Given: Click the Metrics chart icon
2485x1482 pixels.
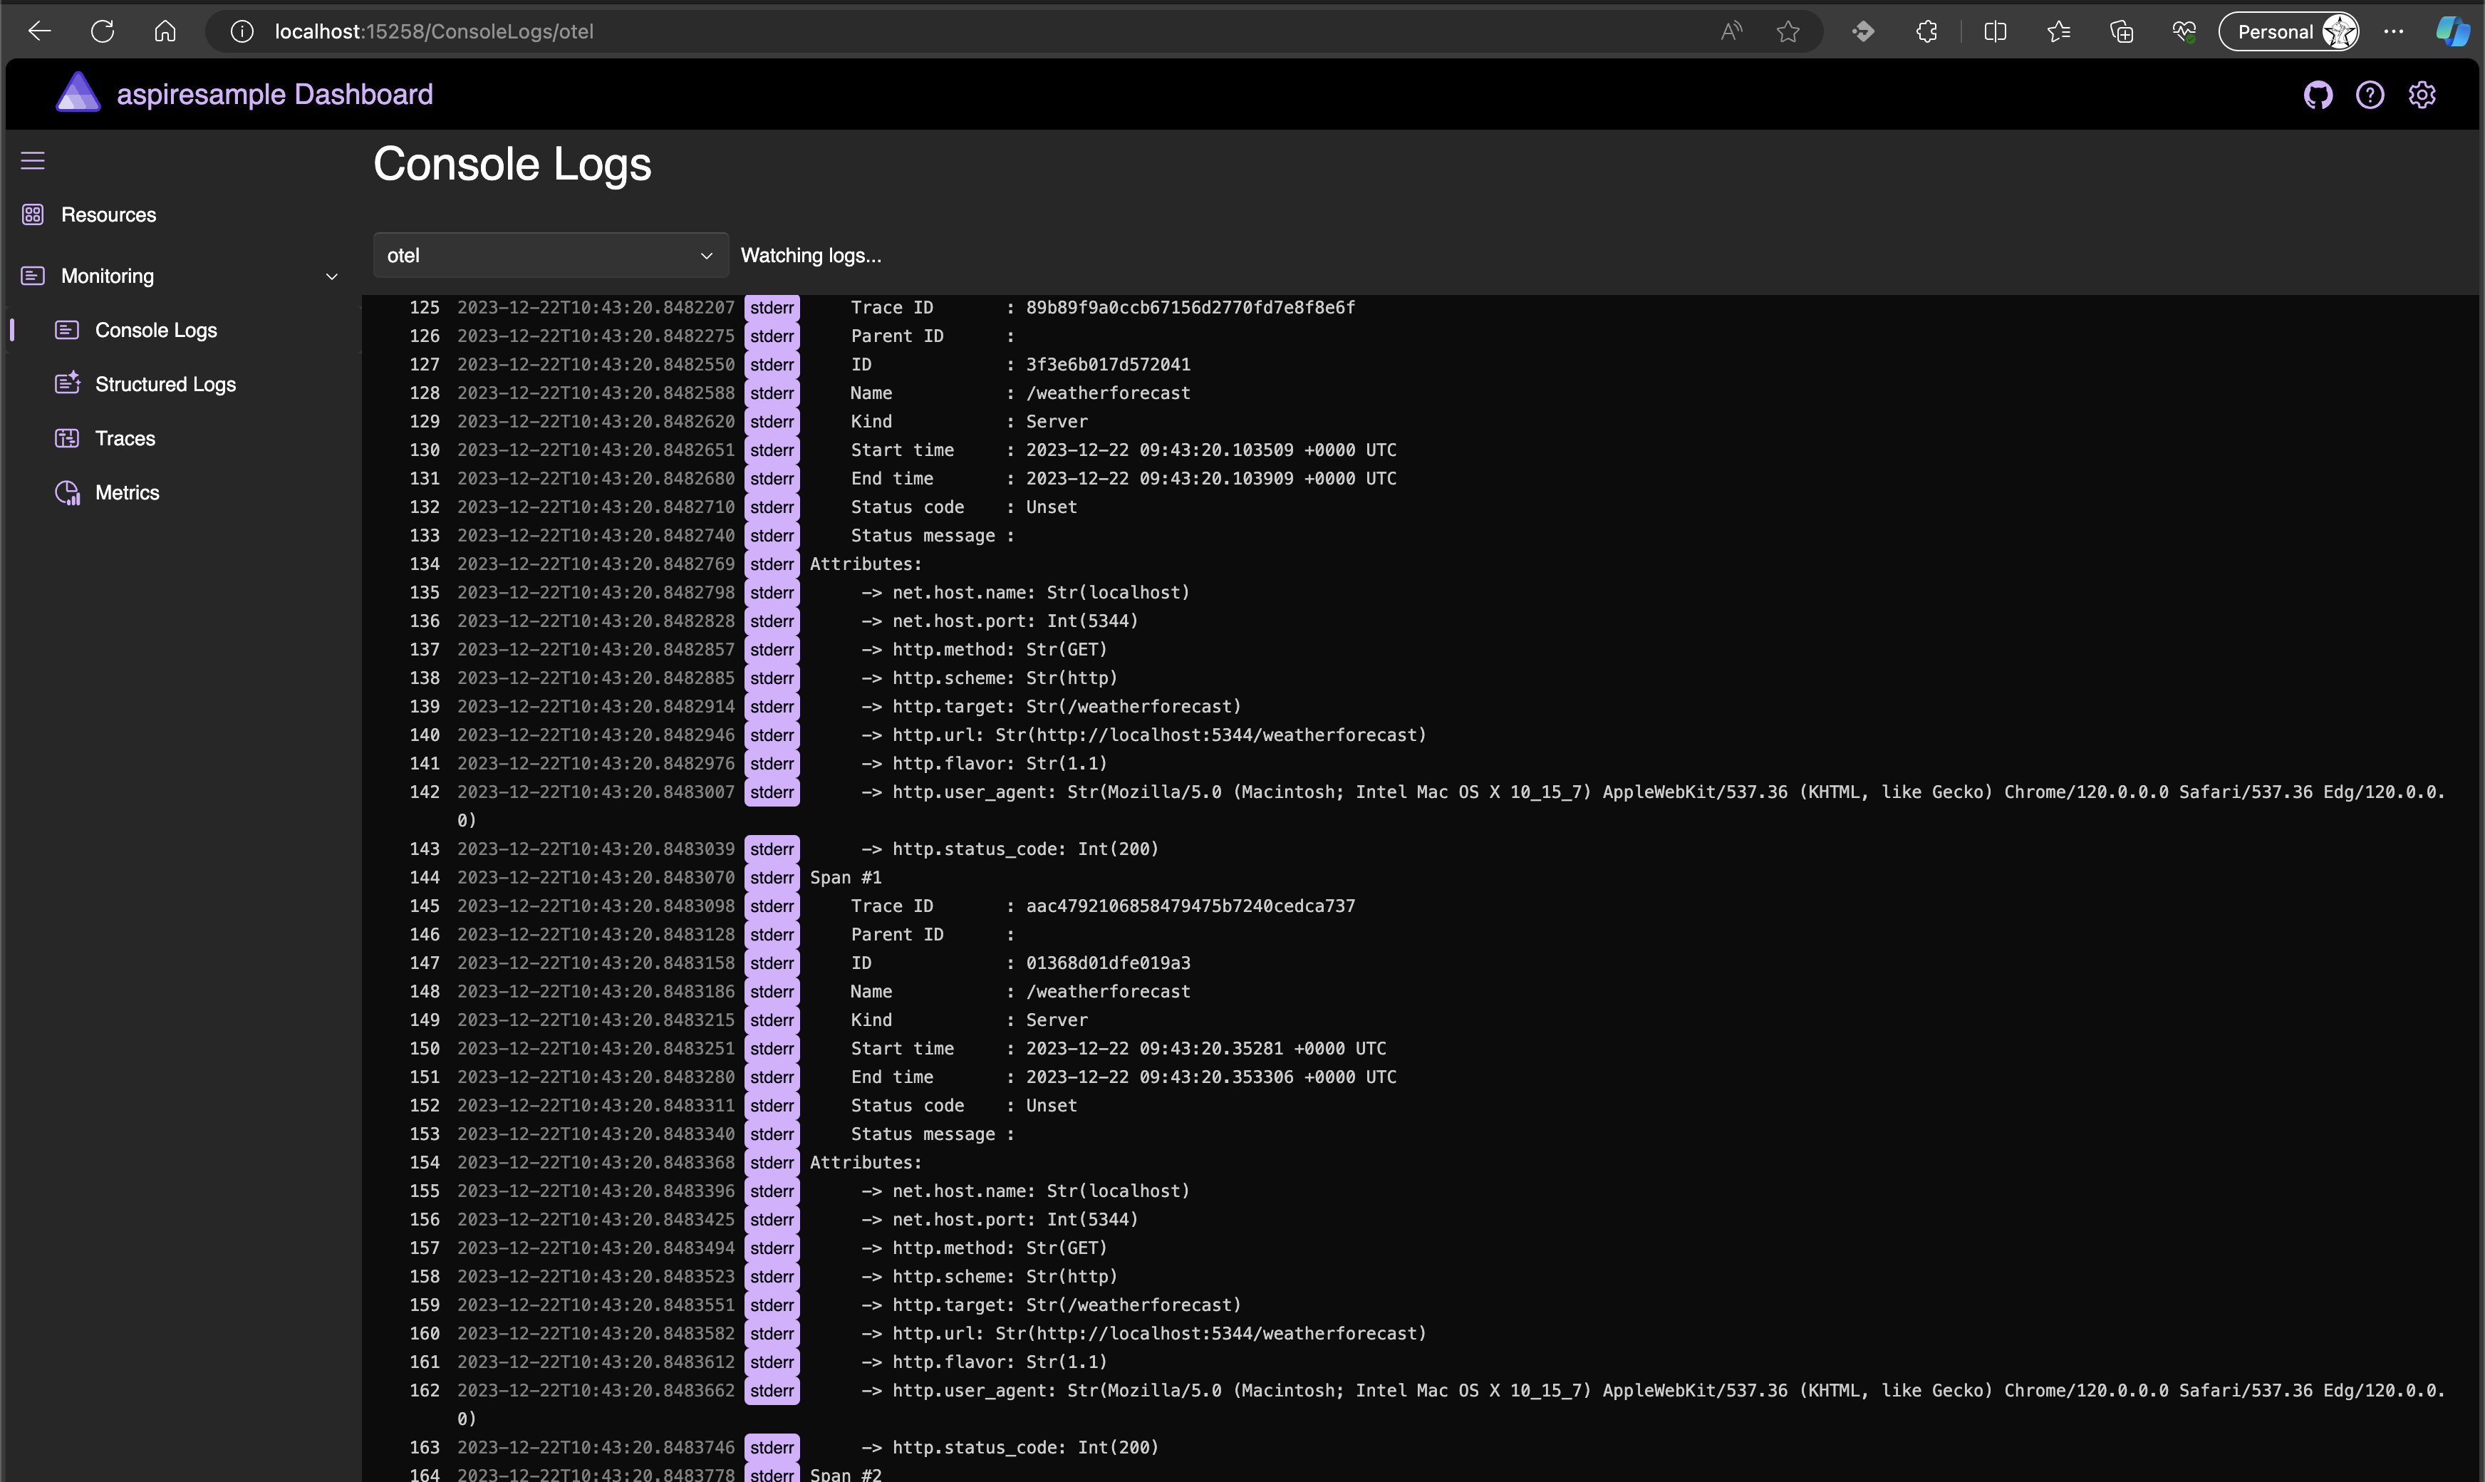Looking at the screenshot, I should (67, 492).
